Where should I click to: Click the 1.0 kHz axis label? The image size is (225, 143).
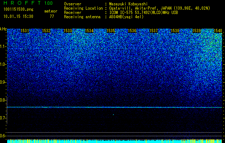pos(3,64)
